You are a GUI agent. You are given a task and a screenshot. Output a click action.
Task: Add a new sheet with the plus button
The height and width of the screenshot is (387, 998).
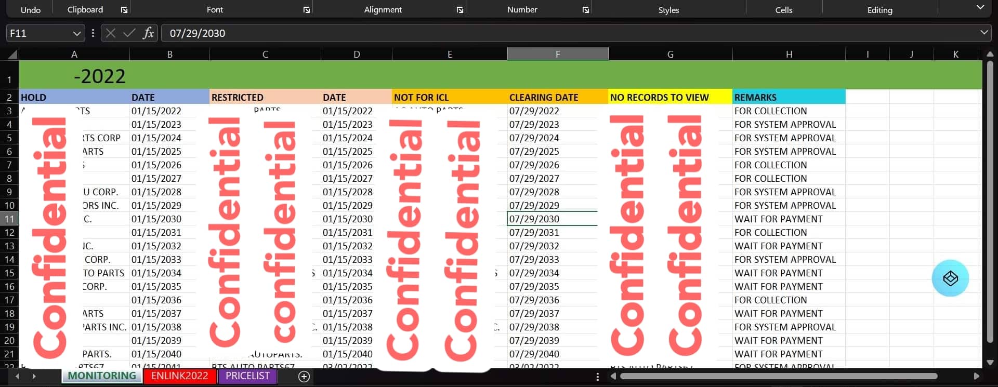pos(304,377)
